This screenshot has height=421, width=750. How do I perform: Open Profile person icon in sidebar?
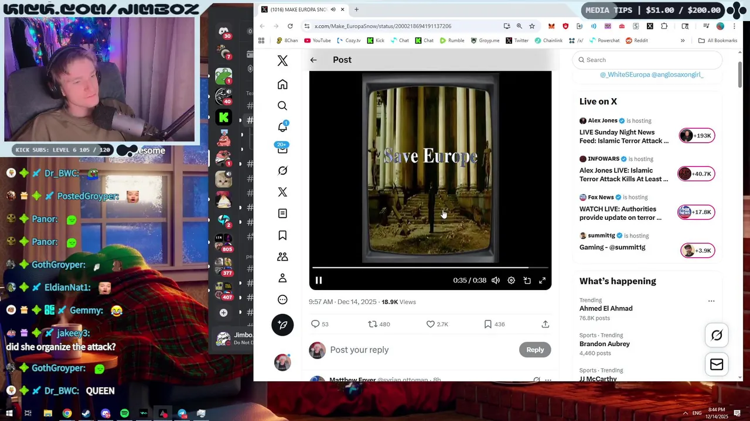point(282,278)
